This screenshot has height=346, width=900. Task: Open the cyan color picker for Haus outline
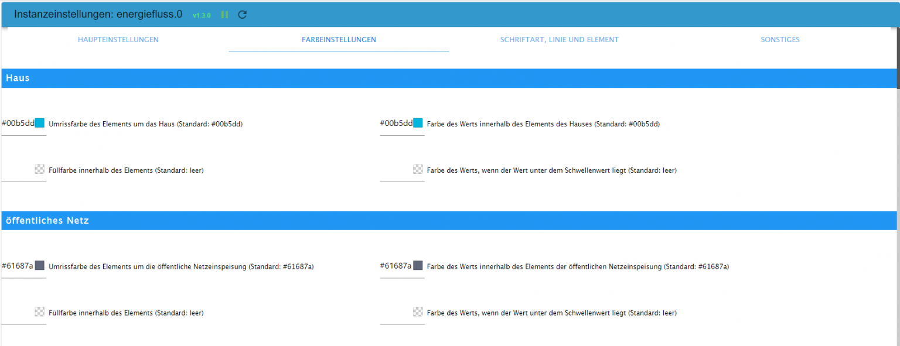click(x=39, y=122)
